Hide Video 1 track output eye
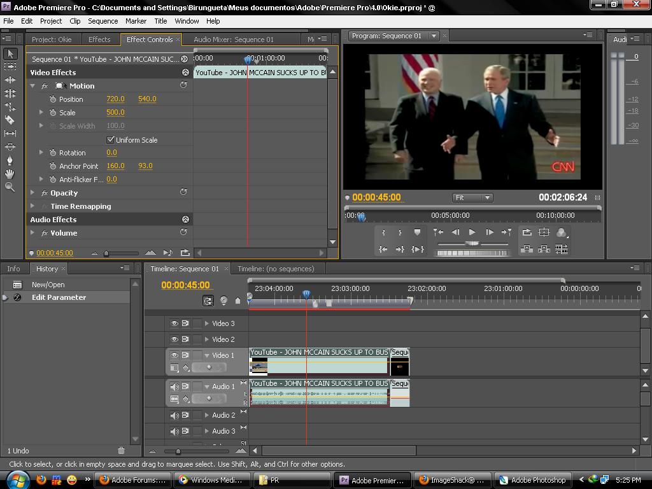The image size is (652, 489). click(x=174, y=355)
